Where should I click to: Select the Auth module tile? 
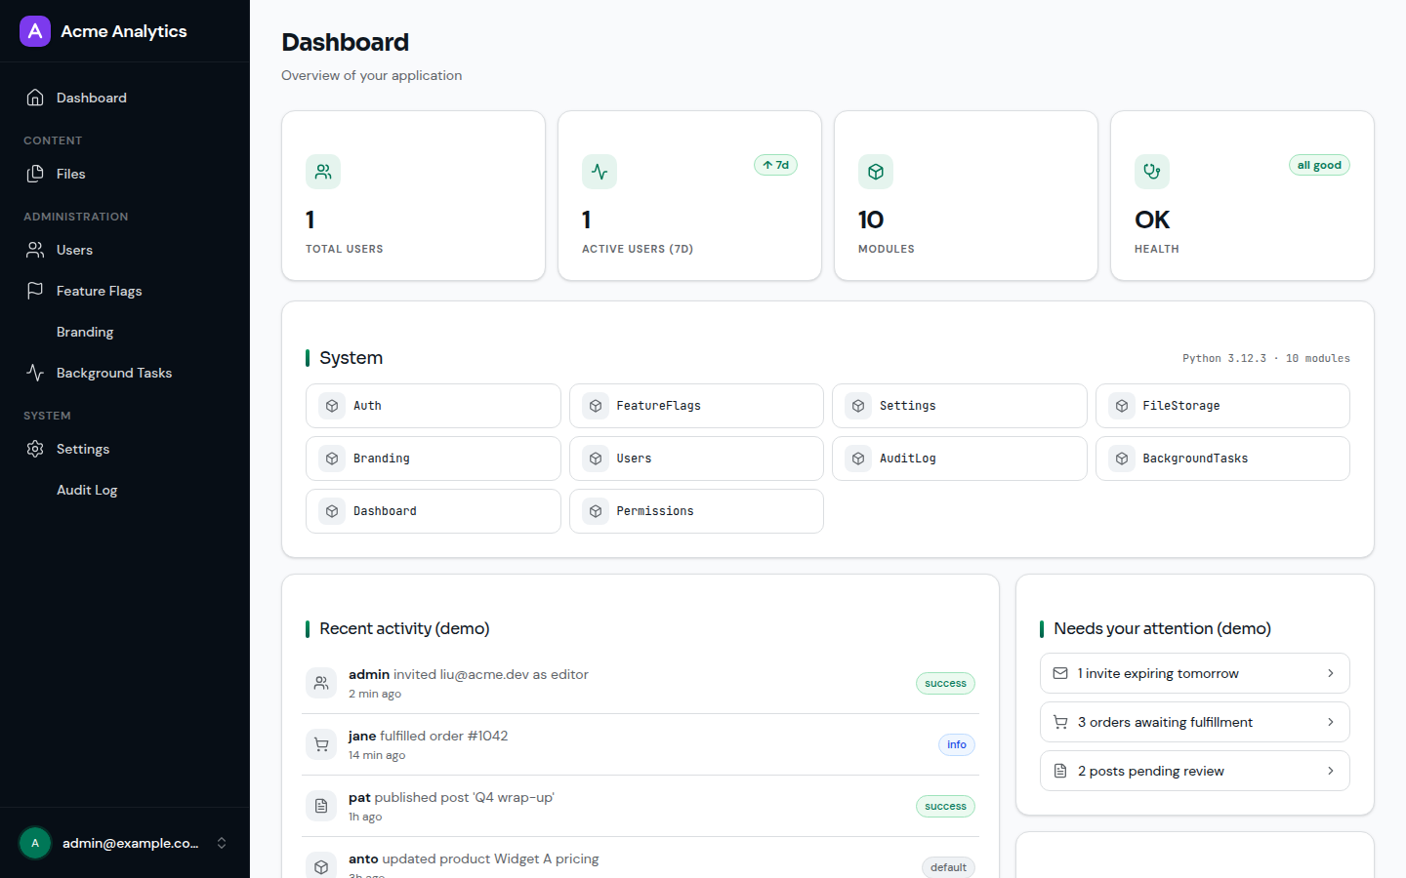point(434,406)
